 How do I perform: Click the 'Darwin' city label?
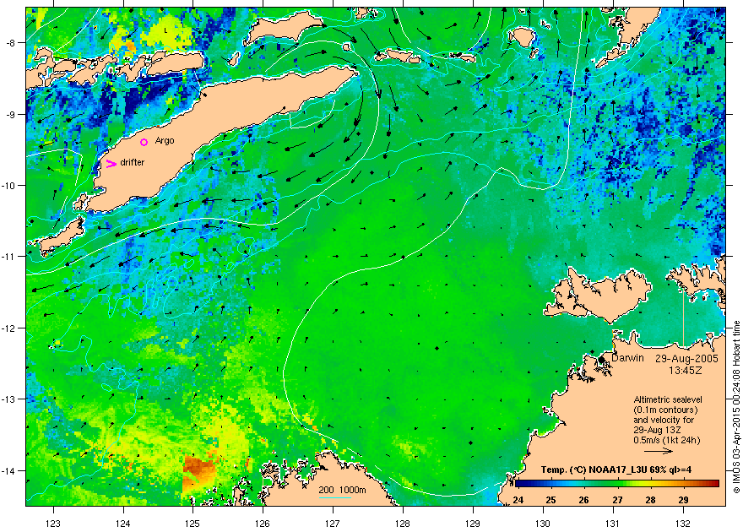(x=627, y=358)
